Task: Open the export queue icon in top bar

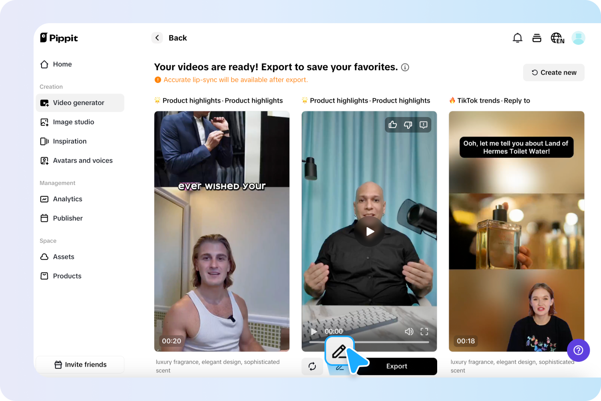Action: click(537, 38)
